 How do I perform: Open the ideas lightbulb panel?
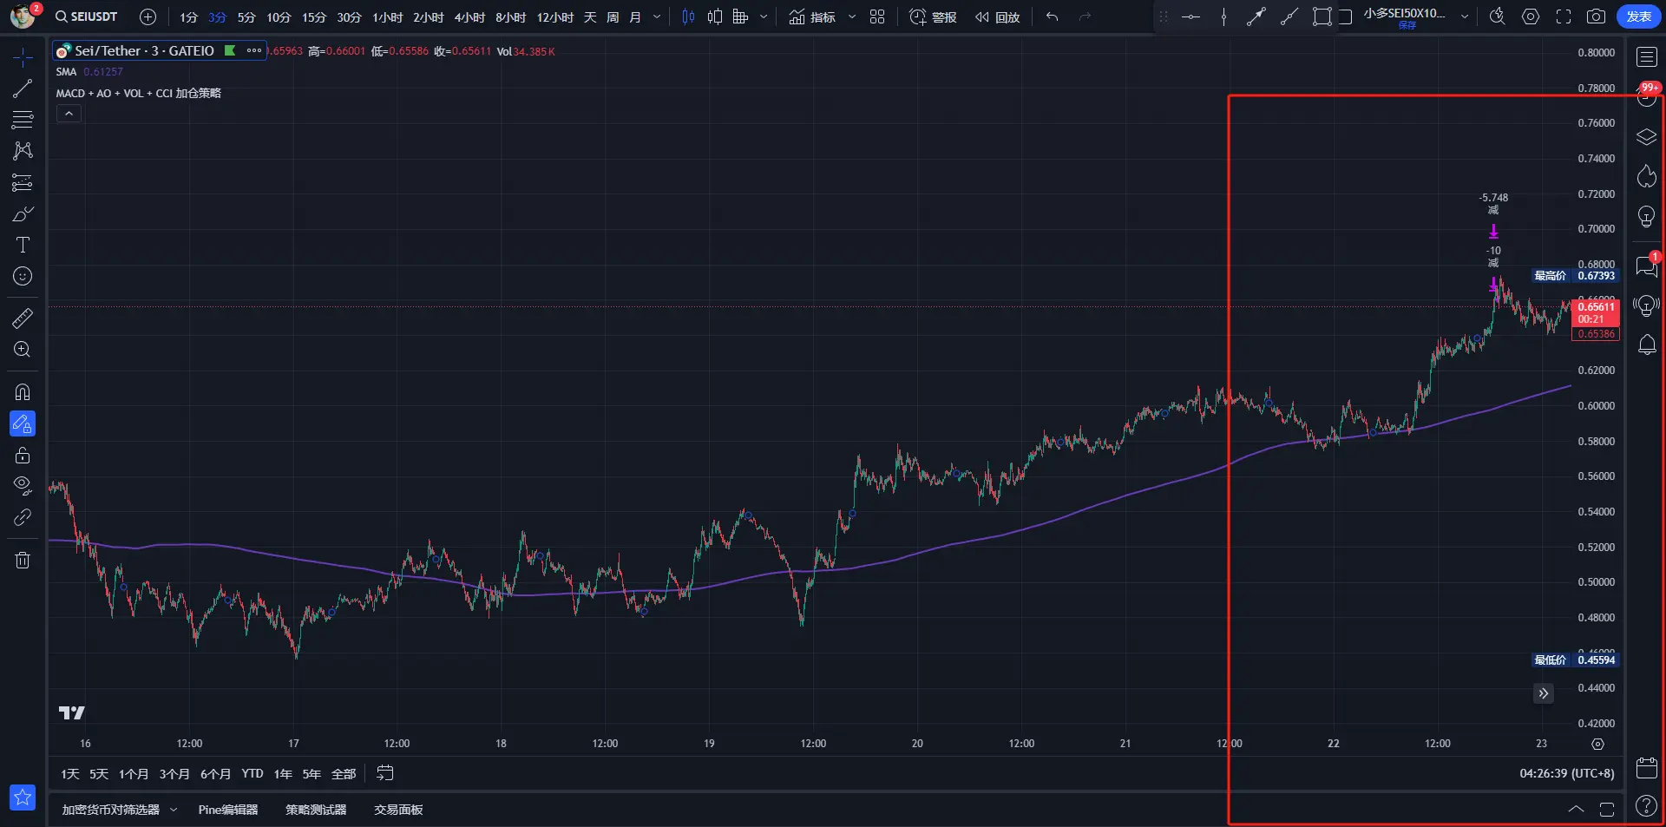coord(1646,216)
